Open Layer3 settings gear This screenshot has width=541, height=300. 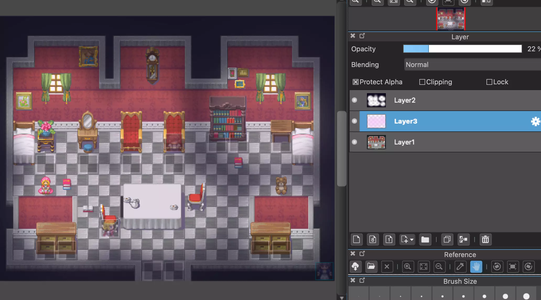535,121
